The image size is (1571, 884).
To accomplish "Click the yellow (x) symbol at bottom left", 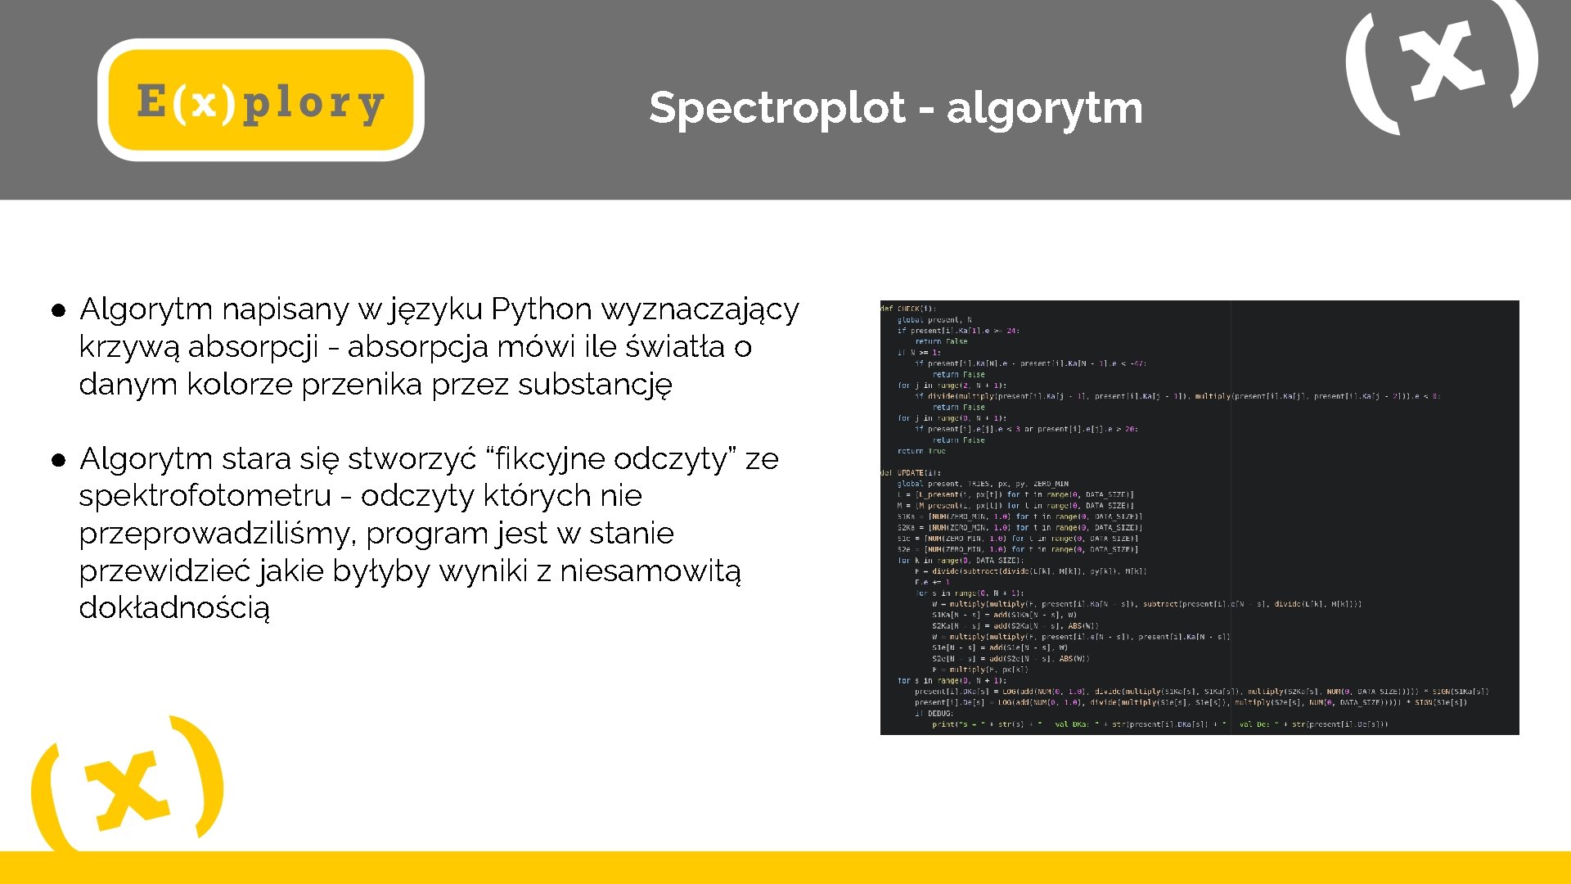I will 127,786.
